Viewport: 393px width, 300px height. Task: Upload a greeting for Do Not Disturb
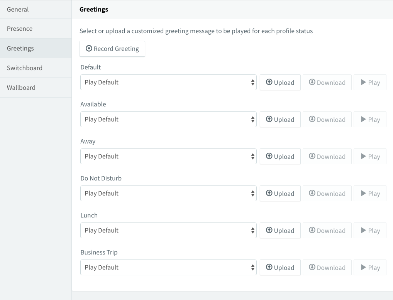[280, 194]
